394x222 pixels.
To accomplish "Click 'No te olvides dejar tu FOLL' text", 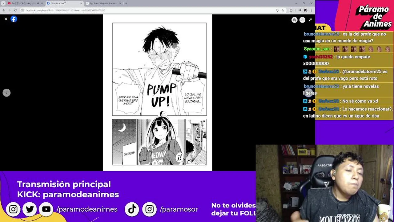I will (233, 209).
